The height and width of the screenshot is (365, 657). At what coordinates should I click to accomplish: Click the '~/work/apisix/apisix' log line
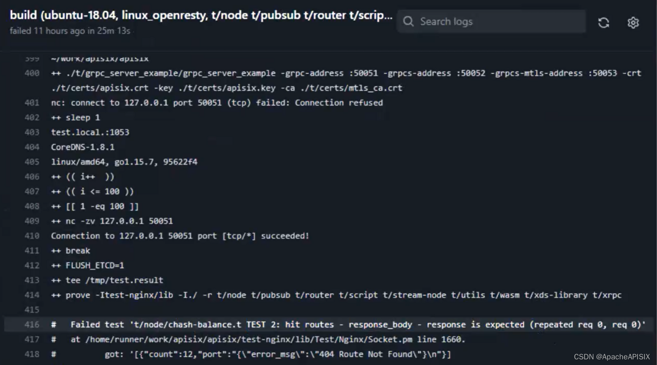tap(99, 59)
